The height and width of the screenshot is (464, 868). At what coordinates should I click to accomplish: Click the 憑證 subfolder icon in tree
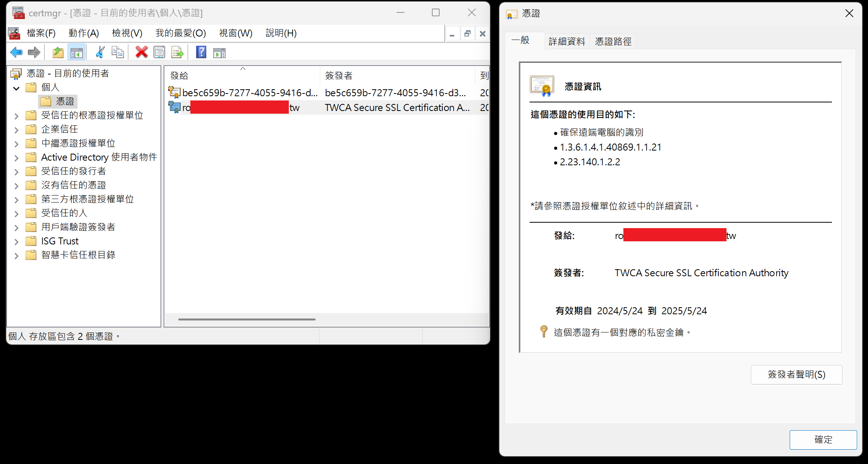46,102
